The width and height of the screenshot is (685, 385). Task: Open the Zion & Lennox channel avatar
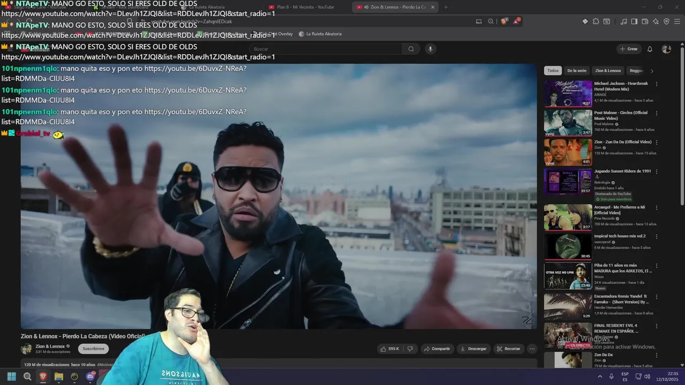(26, 349)
